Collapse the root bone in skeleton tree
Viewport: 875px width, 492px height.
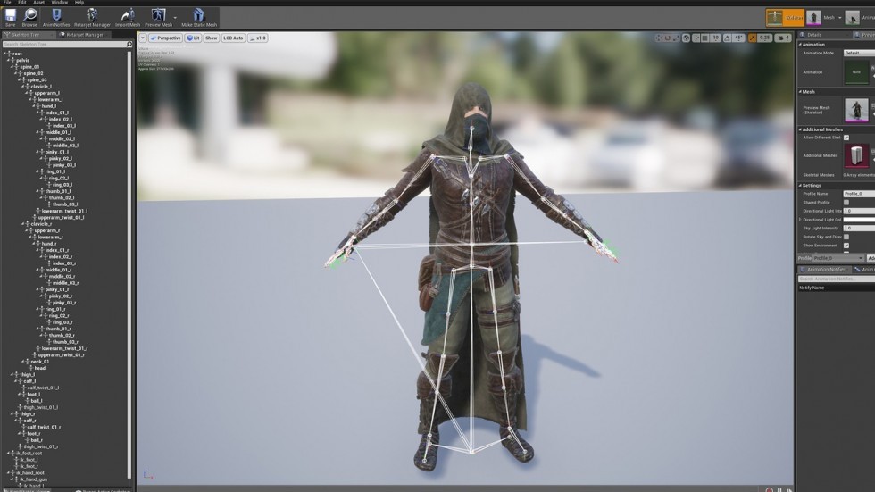click(x=5, y=54)
